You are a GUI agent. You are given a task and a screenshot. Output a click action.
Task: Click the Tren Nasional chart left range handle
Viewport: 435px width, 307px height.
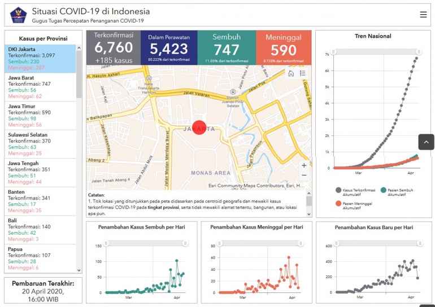pos(333,52)
